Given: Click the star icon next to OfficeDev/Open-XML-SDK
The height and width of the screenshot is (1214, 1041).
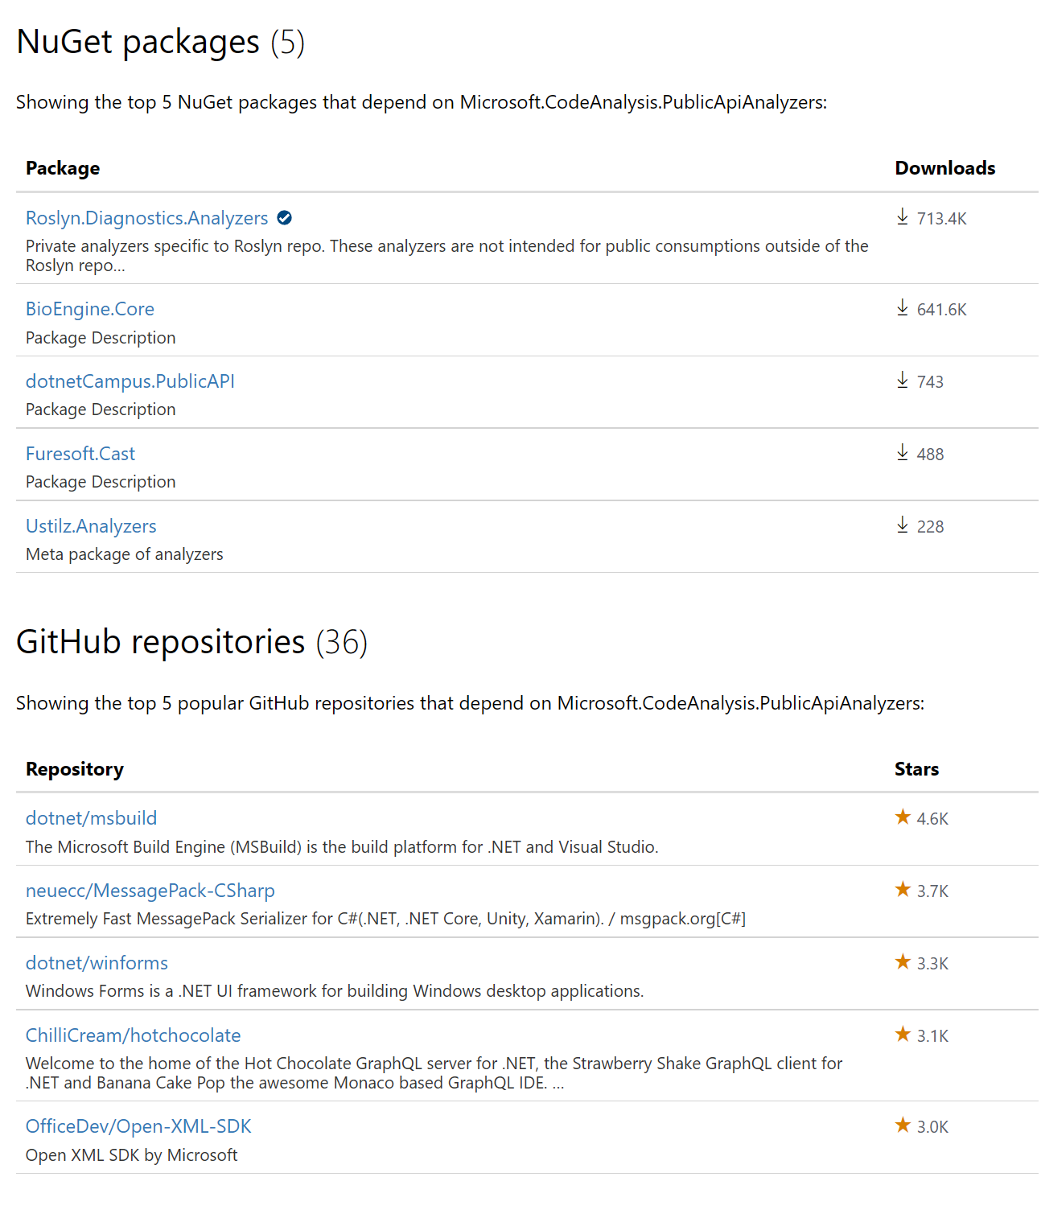Looking at the screenshot, I should 902,1126.
